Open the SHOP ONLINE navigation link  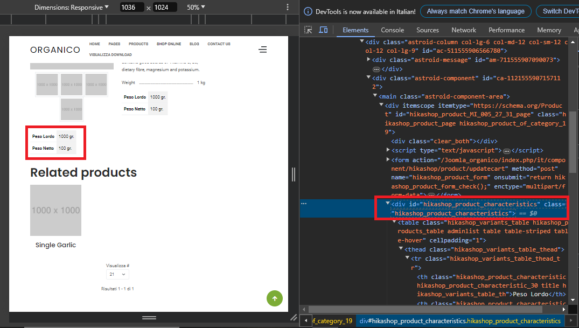tap(169, 44)
